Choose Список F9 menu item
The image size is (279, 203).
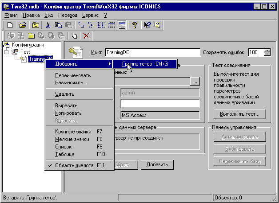[x=80, y=147]
